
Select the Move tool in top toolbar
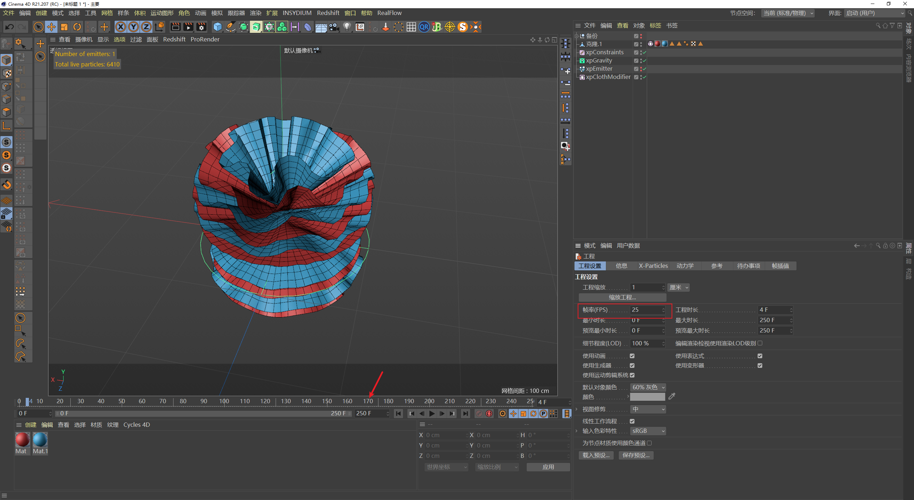(51, 27)
